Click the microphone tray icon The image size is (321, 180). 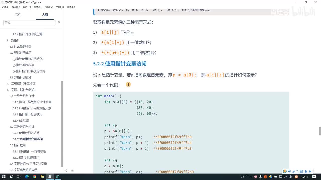point(260,177)
